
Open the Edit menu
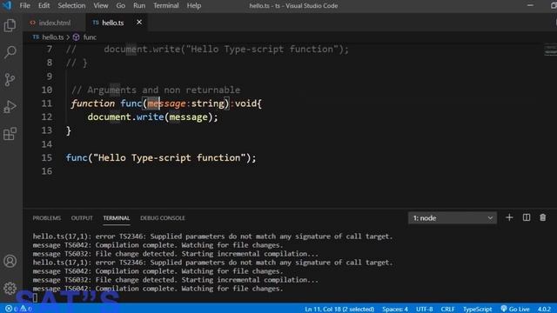pos(44,6)
